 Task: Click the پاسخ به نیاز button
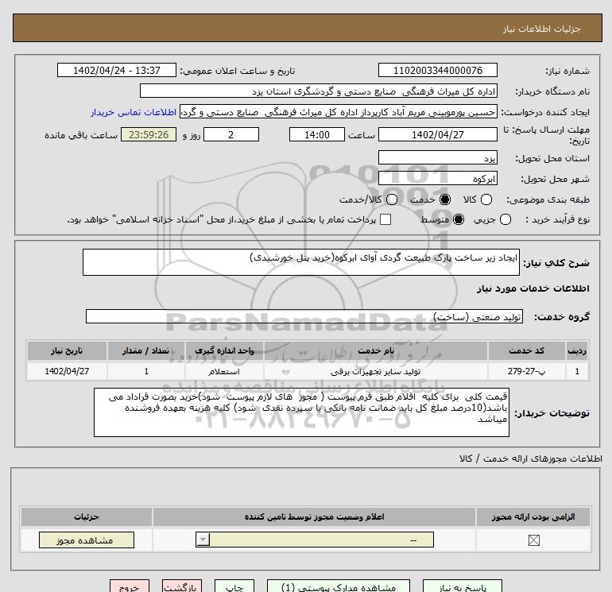tap(463, 586)
